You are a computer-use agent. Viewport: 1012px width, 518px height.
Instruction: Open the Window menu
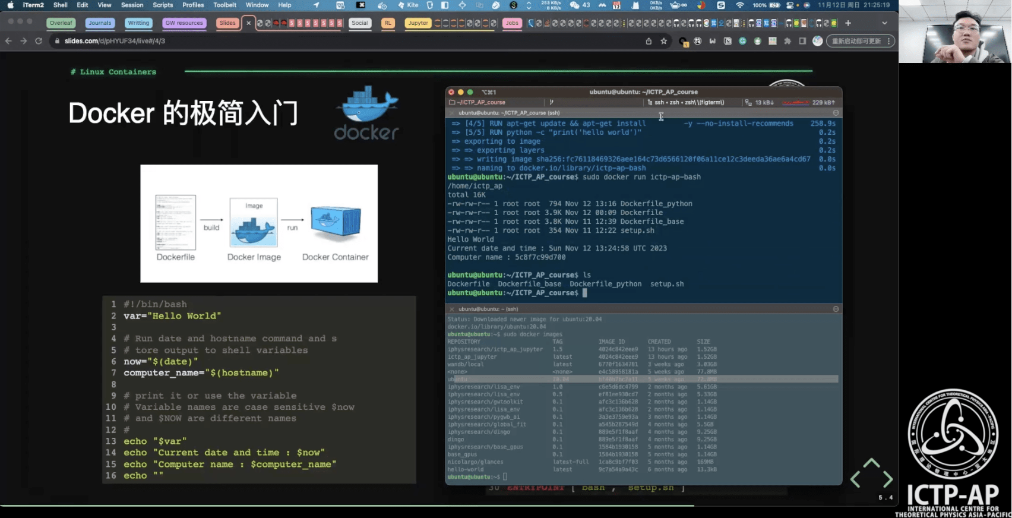257,5
